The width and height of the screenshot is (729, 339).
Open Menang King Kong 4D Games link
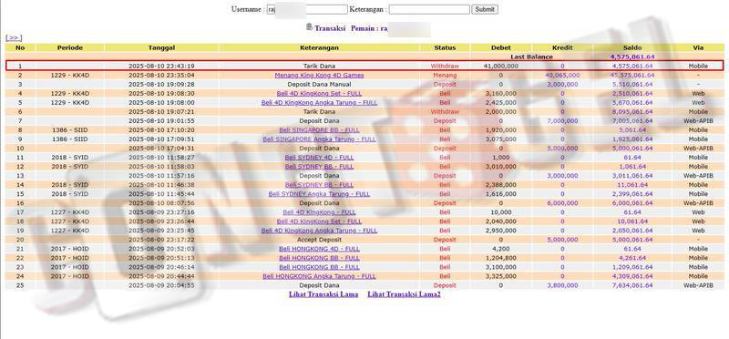pyautogui.click(x=319, y=75)
